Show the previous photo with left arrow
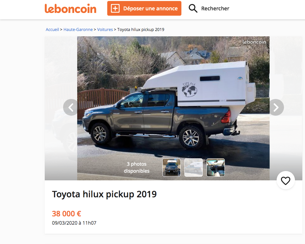Screen dimensions: 305x244 click(71, 107)
